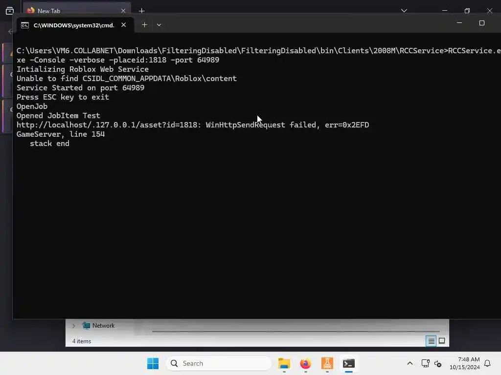The height and width of the screenshot is (375, 501).
Task: Click Firefox back arrow behind terminal
Action: [10, 31]
